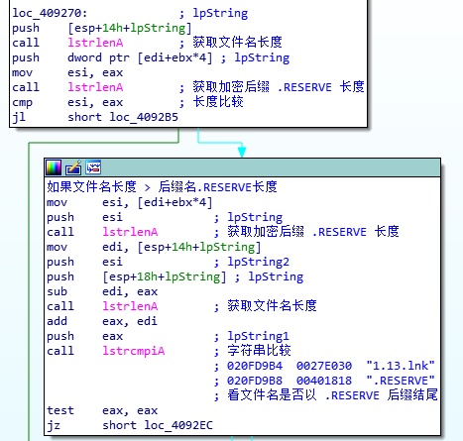Click the lstrcmpiA function name

coord(134,351)
